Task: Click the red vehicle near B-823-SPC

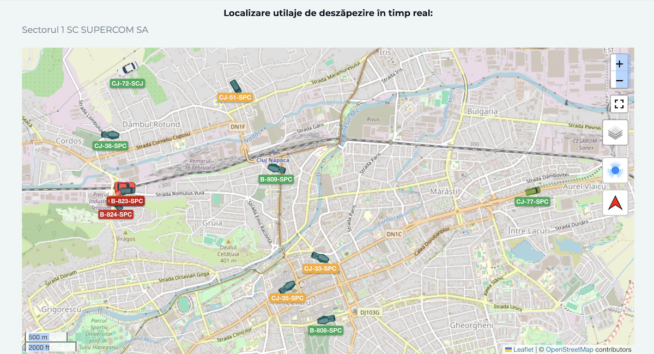Action: [x=125, y=188]
